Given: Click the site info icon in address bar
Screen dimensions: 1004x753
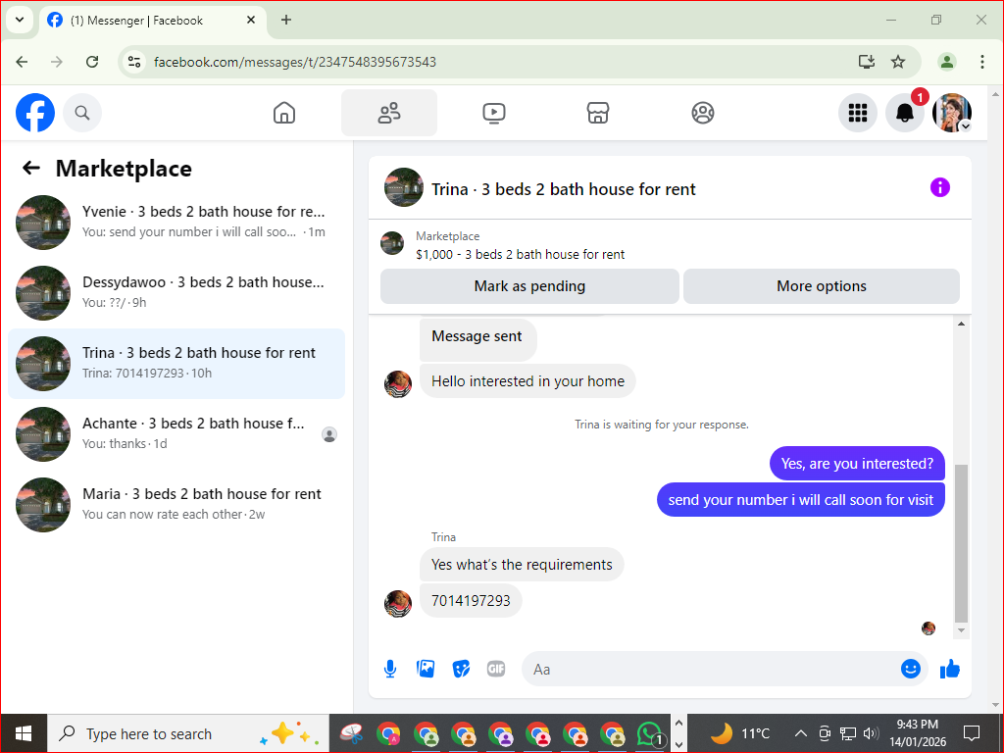Looking at the screenshot, I should tap(134, 62).
